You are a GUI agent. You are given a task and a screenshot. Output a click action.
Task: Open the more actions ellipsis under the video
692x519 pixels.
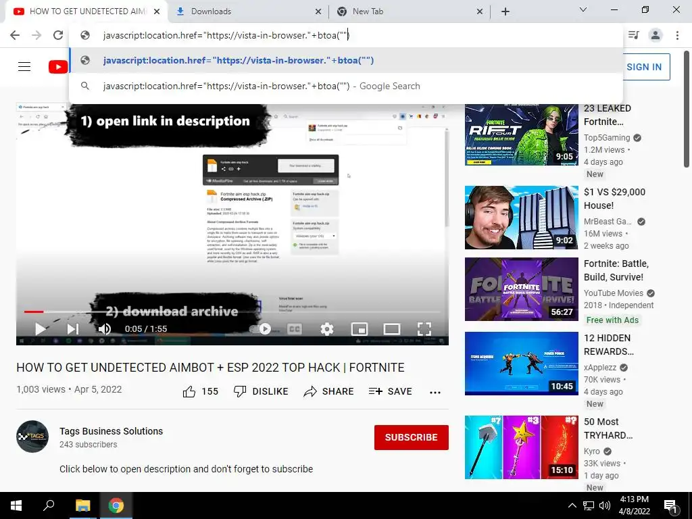pyautogui.click(x=435, y=393)
